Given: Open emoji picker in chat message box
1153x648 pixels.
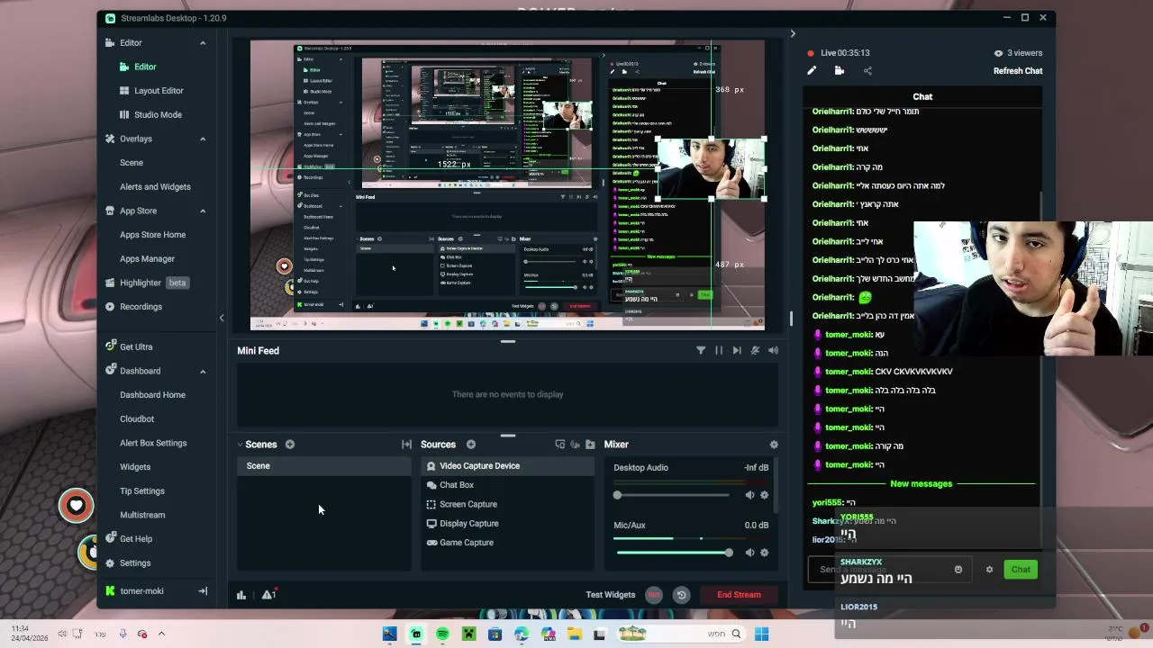Looking at the screenshot, I should (x=958, y=570).
